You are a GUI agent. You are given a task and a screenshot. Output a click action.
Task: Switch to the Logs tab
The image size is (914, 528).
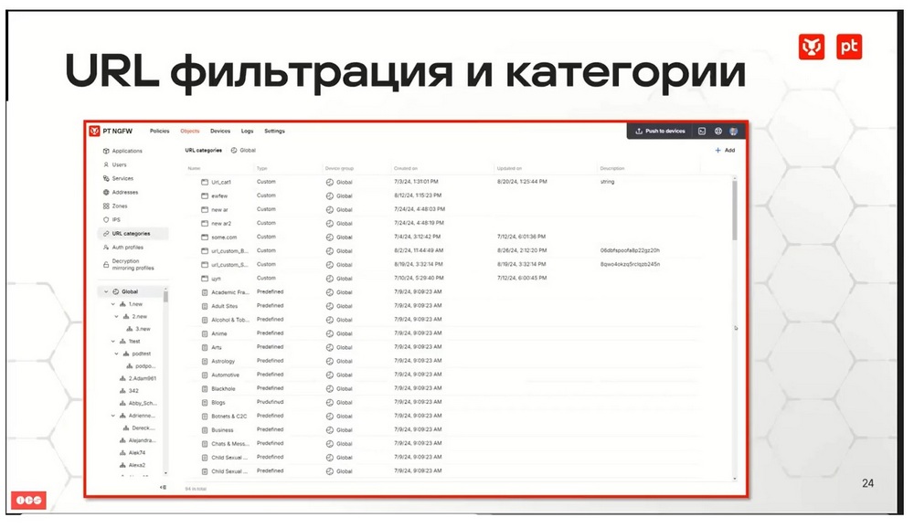pos(247,132)
